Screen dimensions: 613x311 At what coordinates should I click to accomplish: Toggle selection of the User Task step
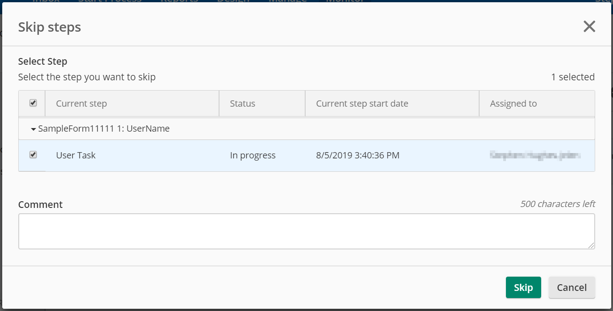(x=32, y=155)
